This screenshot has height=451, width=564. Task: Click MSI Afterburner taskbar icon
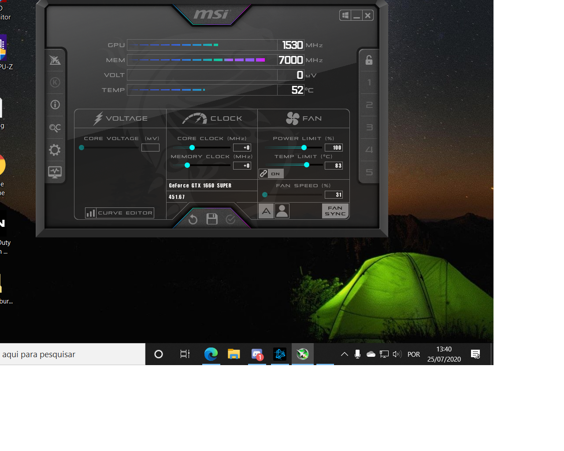[303, 354]
